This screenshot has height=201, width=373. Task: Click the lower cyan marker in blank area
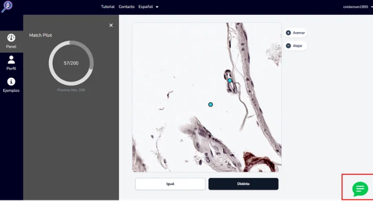pyautogui.click(x=211, y=104)
